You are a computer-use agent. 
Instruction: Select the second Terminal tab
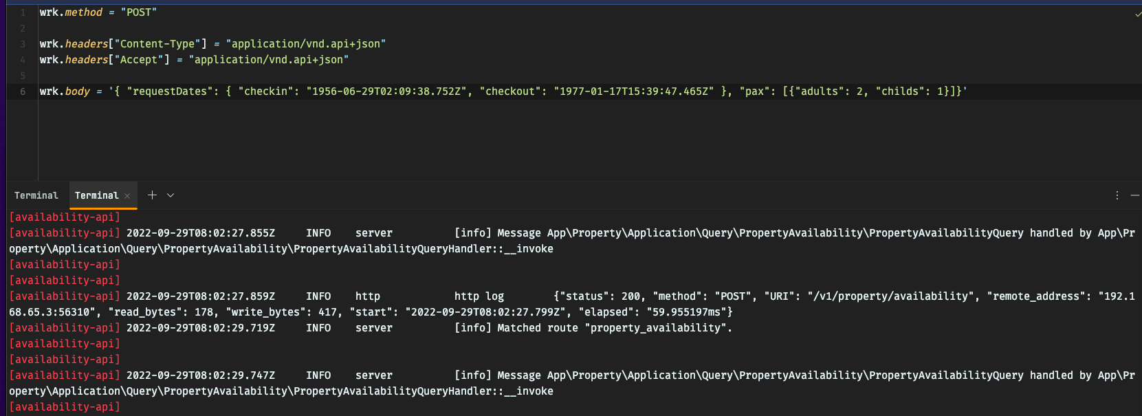(x=98, y=195)
